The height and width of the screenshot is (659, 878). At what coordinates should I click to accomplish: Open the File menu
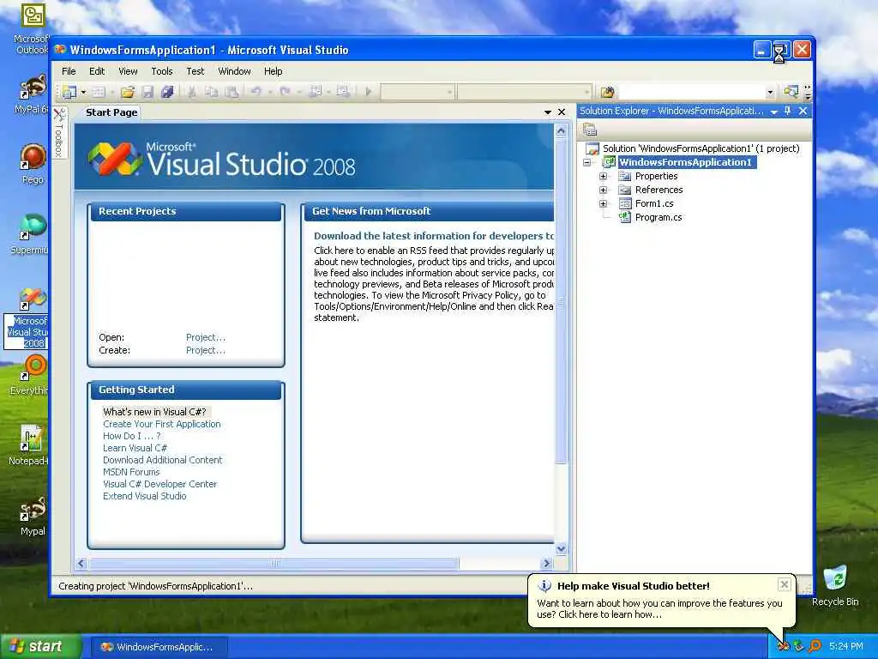pos(69,71)
